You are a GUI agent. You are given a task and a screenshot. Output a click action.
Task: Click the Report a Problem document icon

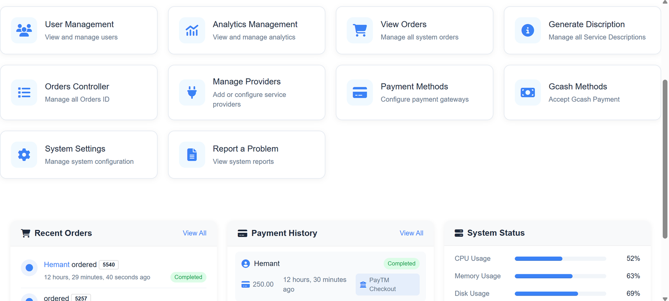click(x=192, y=155)
